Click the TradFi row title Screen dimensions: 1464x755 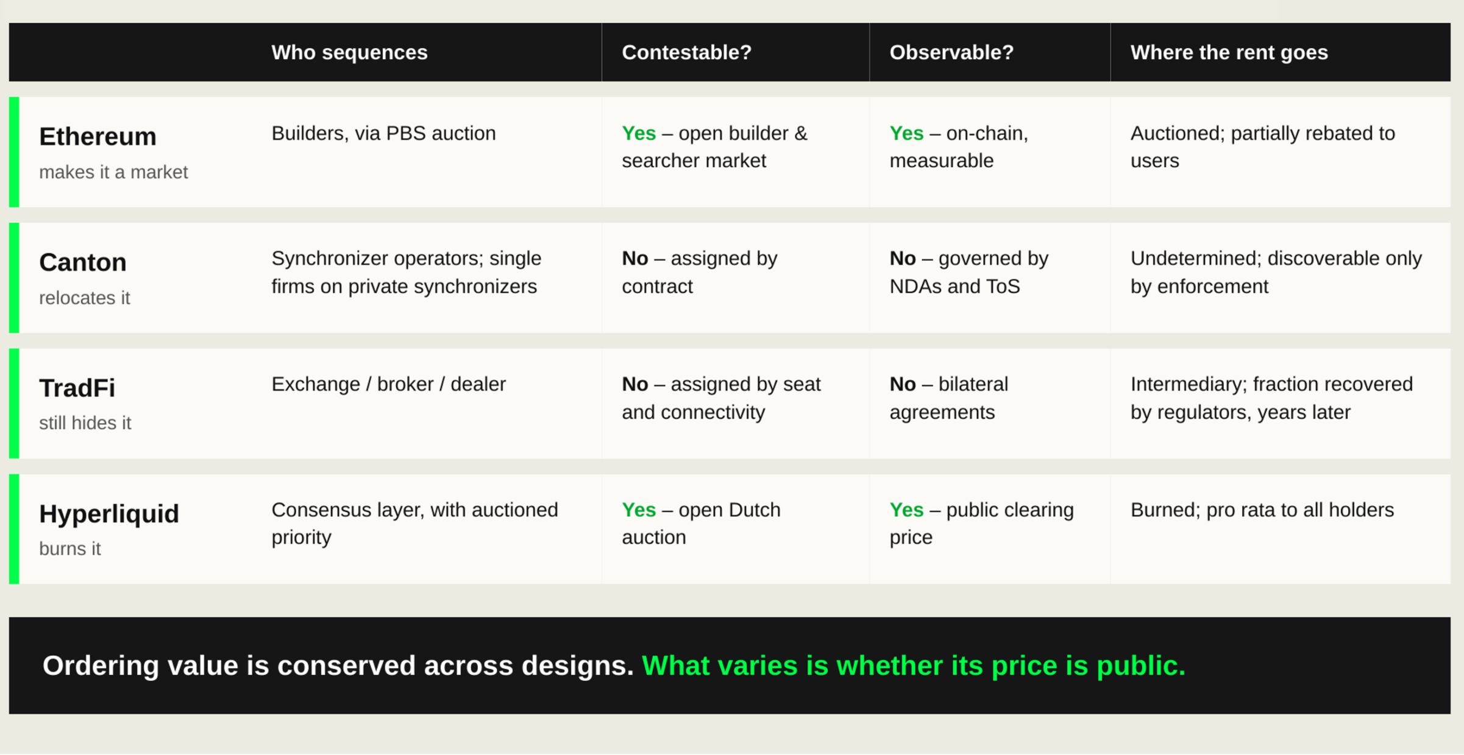tap(77, 388)
